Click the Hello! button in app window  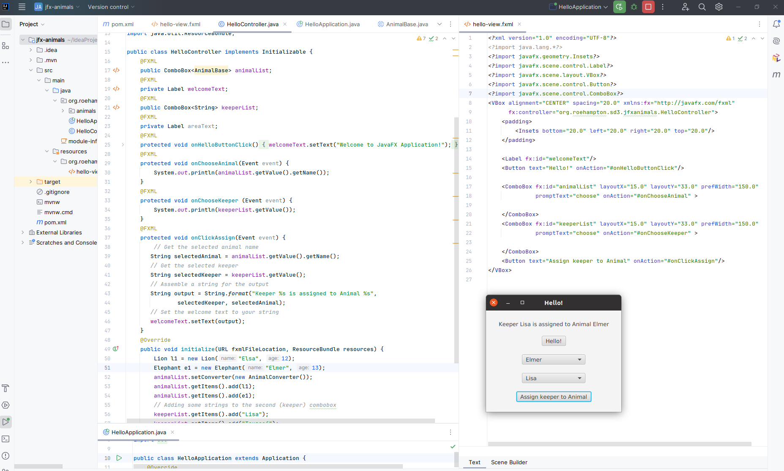click(x=554, y=341)
